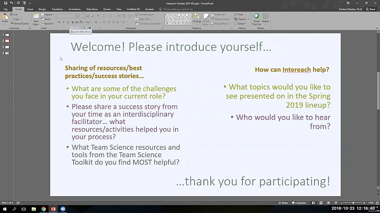Click the Reset slide button
The height and width of the screenshot is (213, 380).
tap(46, 19)
